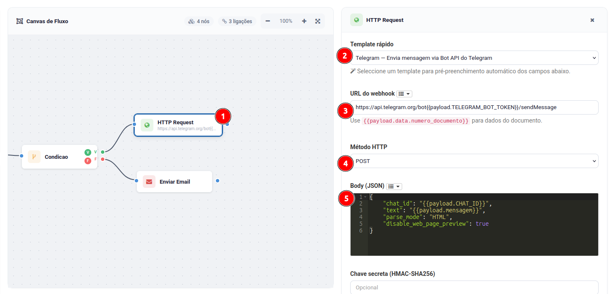Zoom out the flow canvas
Image resolution: width=610 pixels, height=294 pixels.
(268, 21)
